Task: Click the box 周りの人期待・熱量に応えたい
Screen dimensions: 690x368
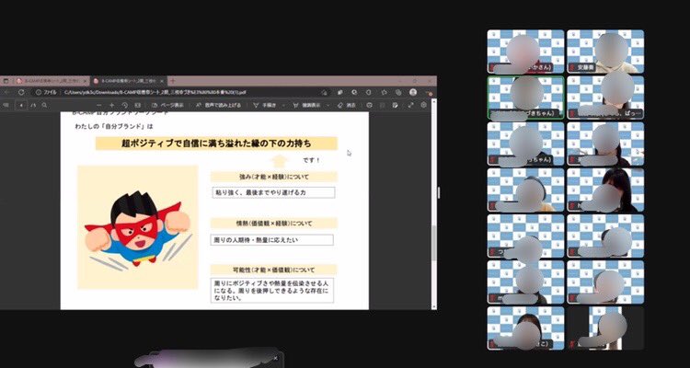Action: [272, 240]
